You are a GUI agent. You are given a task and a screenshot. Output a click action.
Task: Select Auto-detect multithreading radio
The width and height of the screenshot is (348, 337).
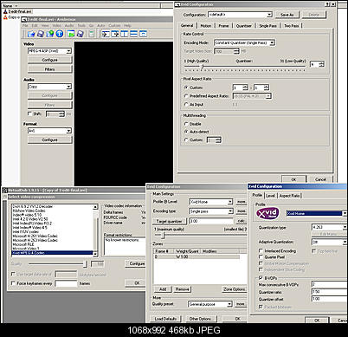(186, 132)
